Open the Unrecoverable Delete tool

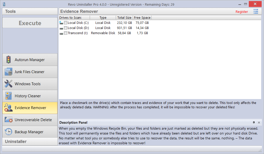tap(30, 120)
